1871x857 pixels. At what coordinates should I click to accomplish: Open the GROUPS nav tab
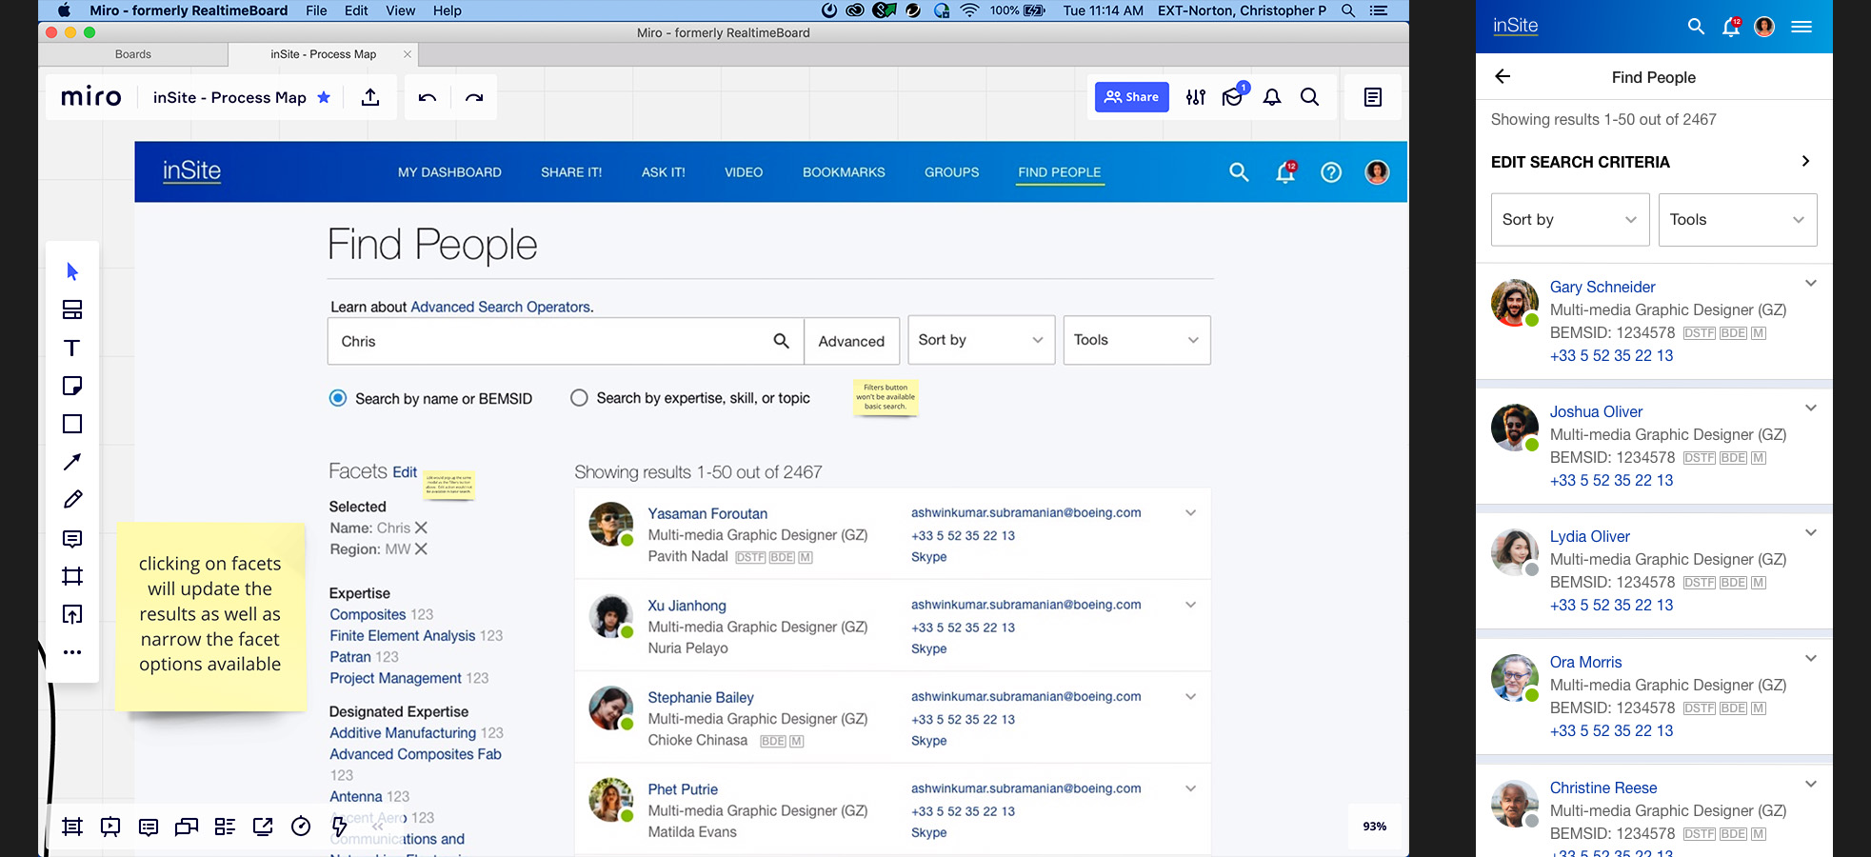(951, 172)
